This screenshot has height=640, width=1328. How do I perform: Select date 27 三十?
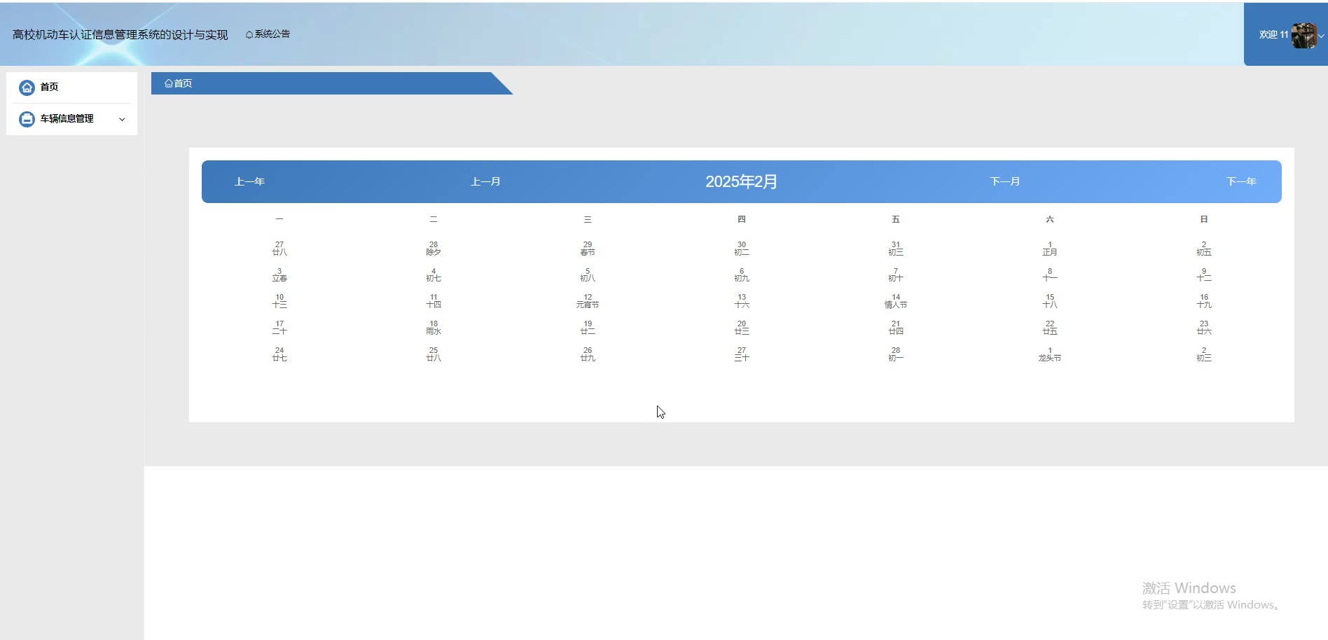coord(742,354)
